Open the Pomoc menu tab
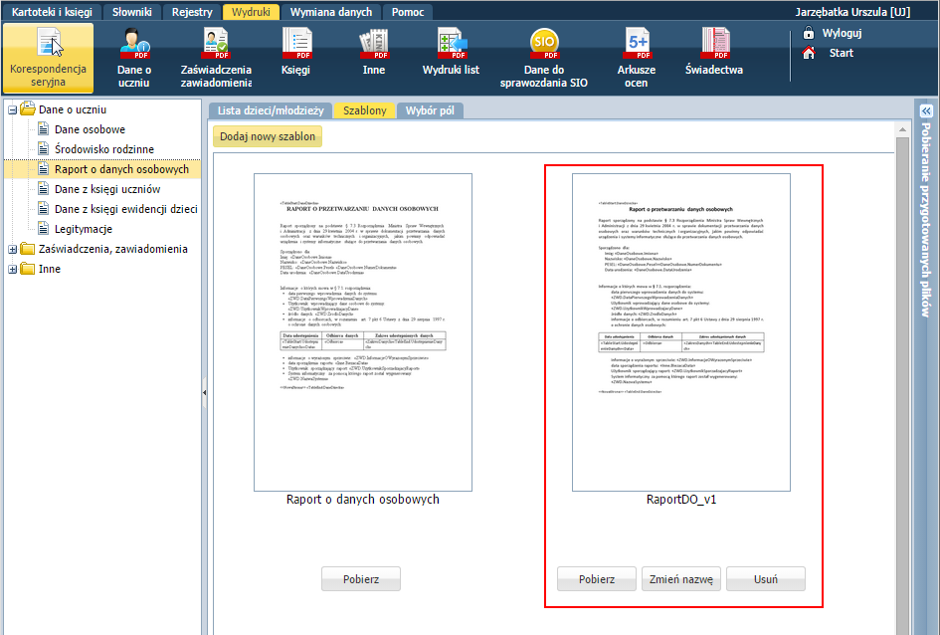 pyautogui.click(x=408, y=12)
